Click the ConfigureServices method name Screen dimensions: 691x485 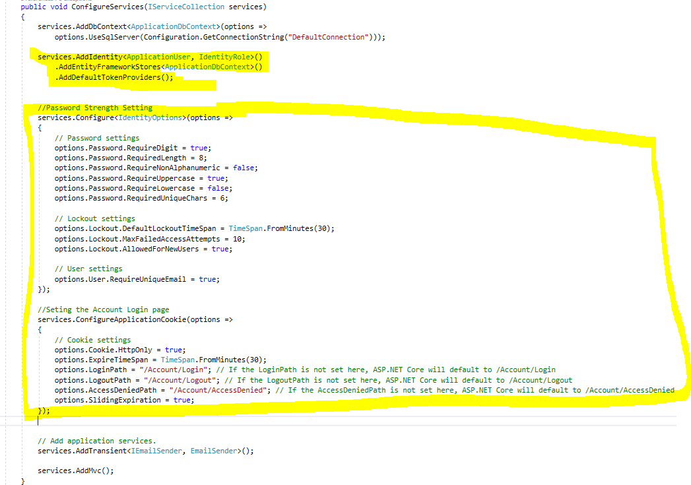[x=108, y=7]
